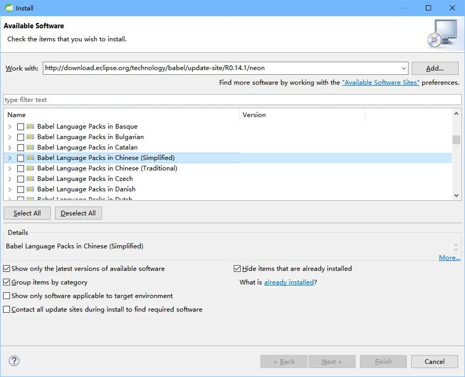The height and width of the screenshot is (377, 465).
Task: Open the More... details link
Action: tap(449, 258)
